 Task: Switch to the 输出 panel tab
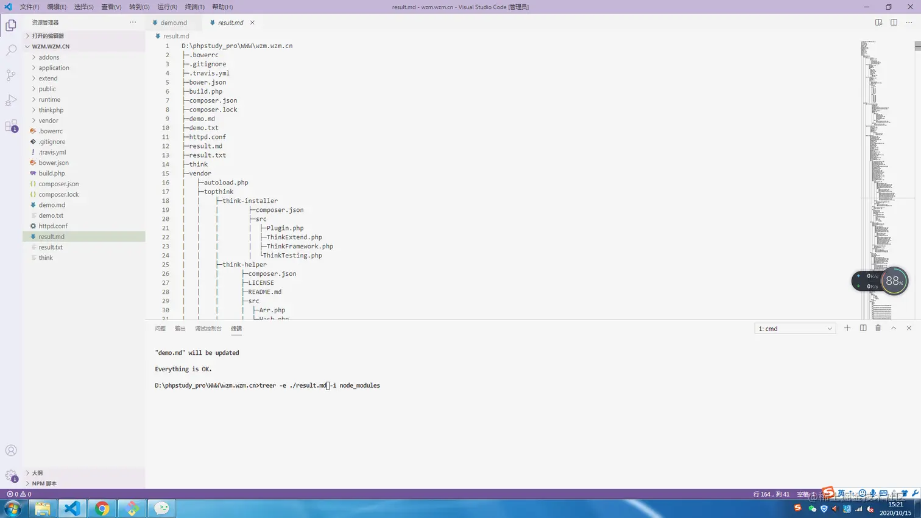point(180,329)
